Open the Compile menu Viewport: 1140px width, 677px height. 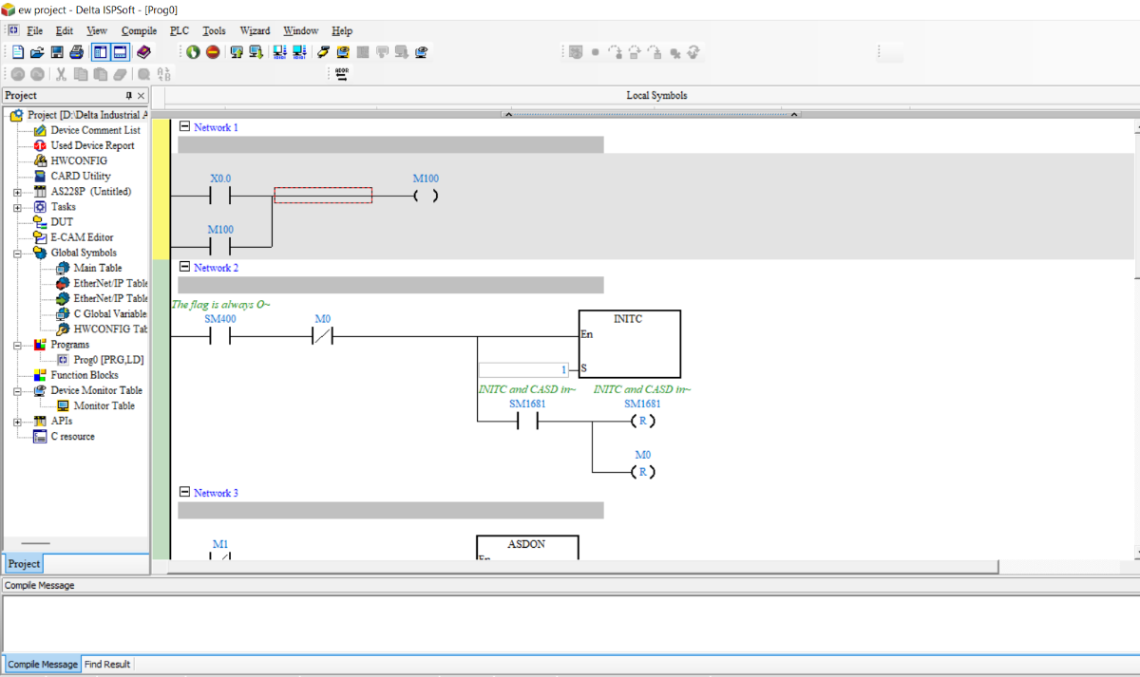click(139, 30)
